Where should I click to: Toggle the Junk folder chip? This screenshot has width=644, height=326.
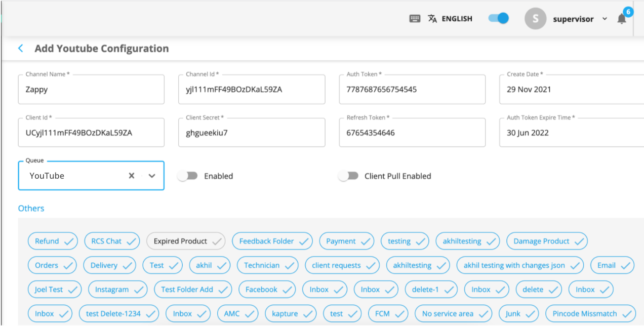point(519,313)
